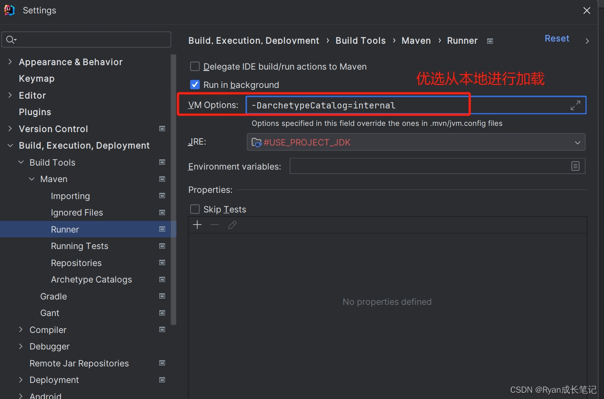Image resolution: width=604 pixels, height=399 pixels.
Task: Open Keymap settings page
Action: 37,79
